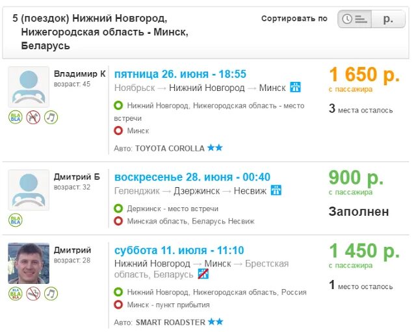Click the stars beside TOYOTA COROLLA
Screen dimensions: 416x332
(215, 148)
